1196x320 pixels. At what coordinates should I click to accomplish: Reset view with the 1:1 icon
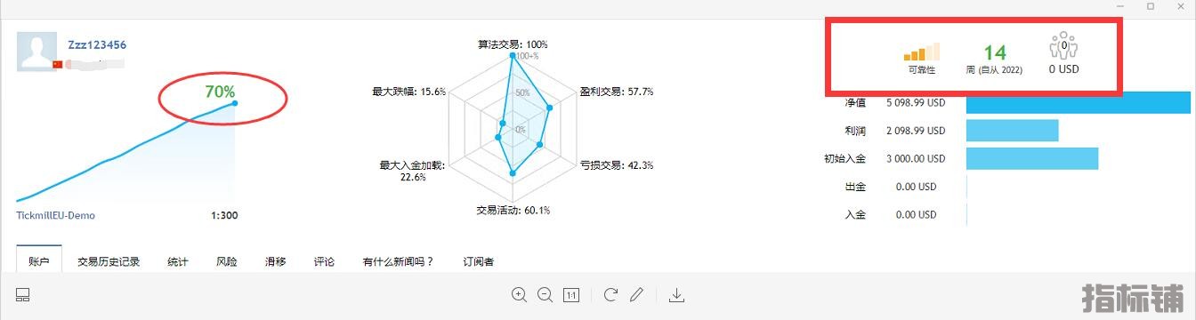571,294
